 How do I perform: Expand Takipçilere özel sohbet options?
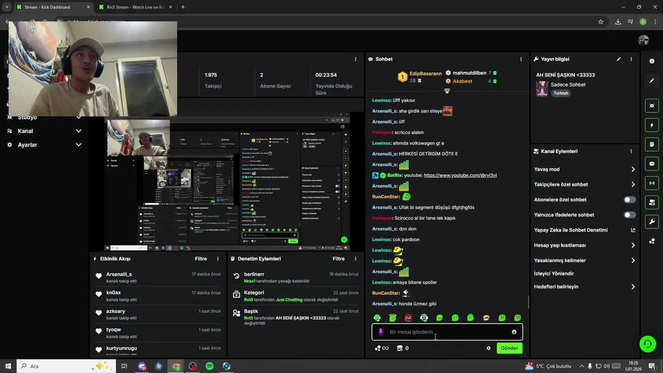pyautogui.click(x=633, y=184)
